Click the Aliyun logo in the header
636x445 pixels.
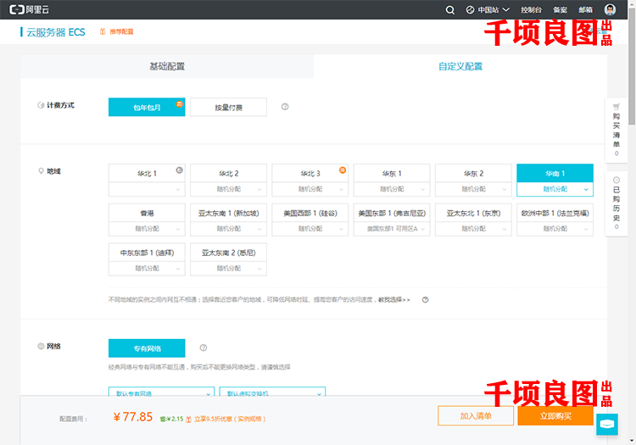tap(29, 9)
